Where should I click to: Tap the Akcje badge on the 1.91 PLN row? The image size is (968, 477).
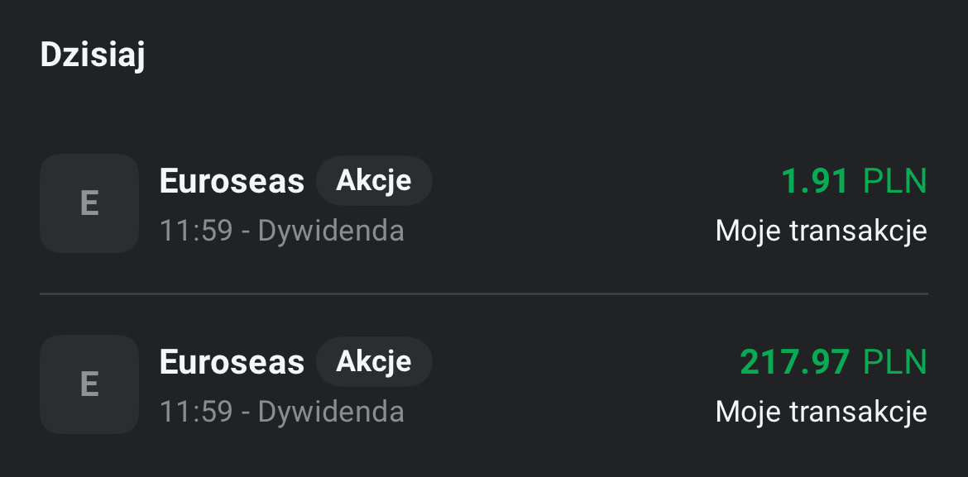(374, 180)
